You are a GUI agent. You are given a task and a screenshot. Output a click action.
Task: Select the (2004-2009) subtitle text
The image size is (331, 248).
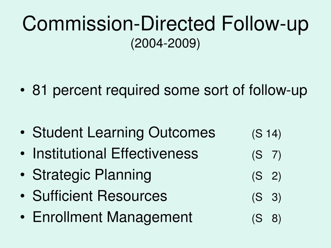point(165,44)
